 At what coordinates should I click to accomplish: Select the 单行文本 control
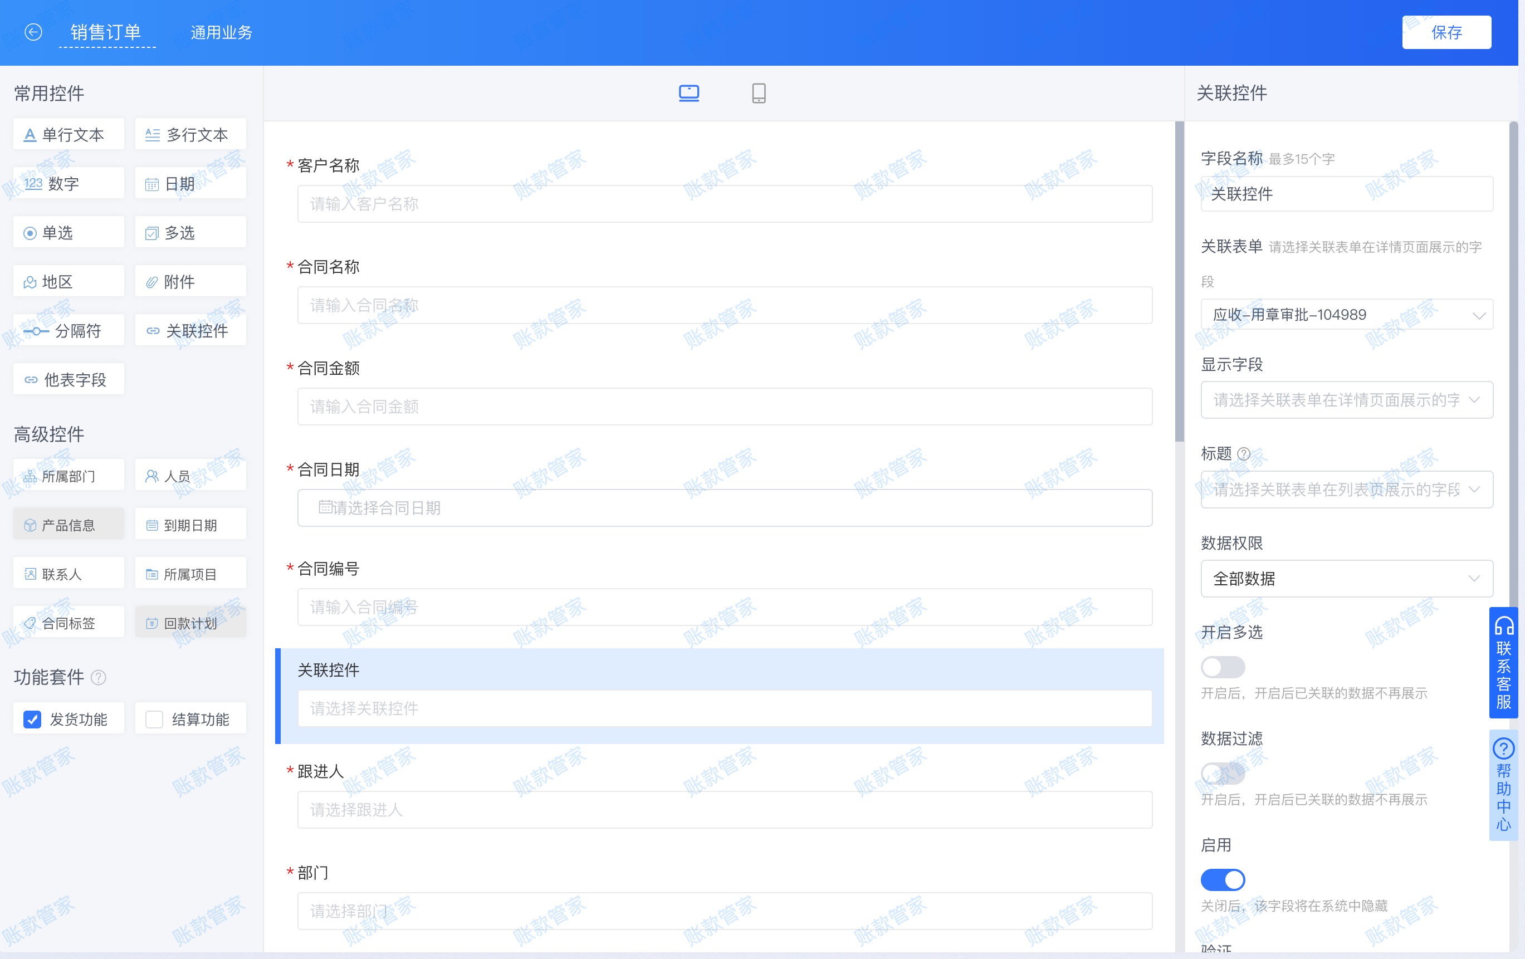(x=68, y=134)
